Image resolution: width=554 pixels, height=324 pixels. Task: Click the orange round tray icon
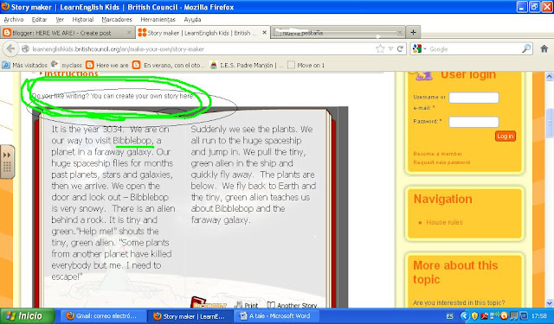point(504,316)
